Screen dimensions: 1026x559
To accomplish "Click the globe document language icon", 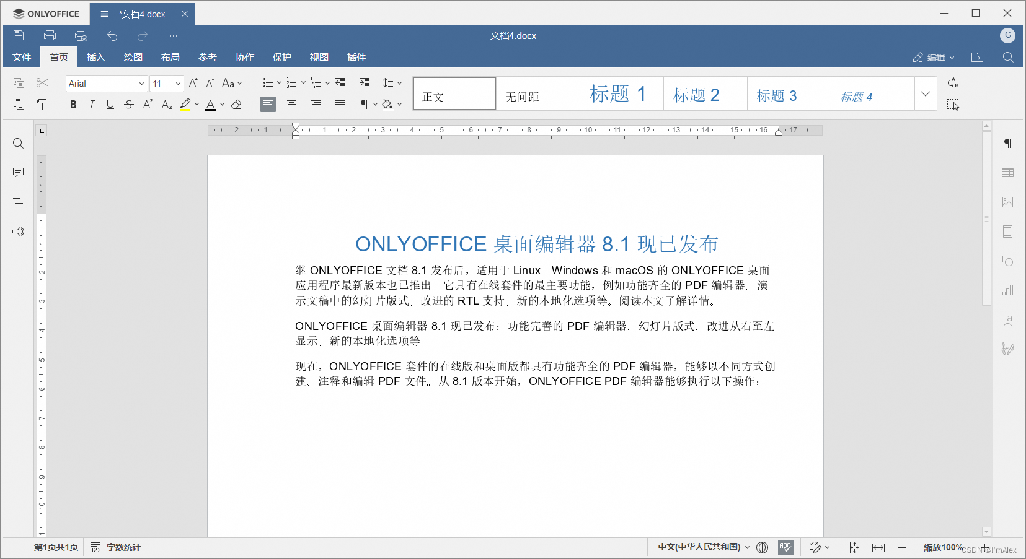I will coord(763,547).
